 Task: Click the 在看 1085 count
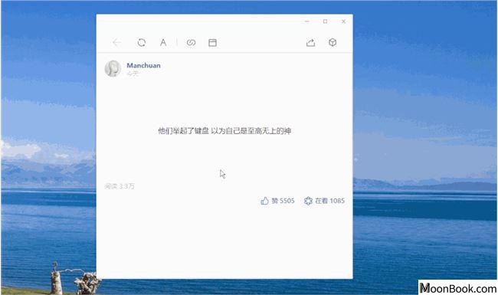(330, 201)
